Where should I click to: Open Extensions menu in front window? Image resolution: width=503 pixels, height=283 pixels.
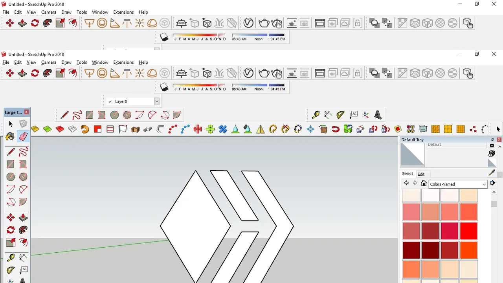123,62
